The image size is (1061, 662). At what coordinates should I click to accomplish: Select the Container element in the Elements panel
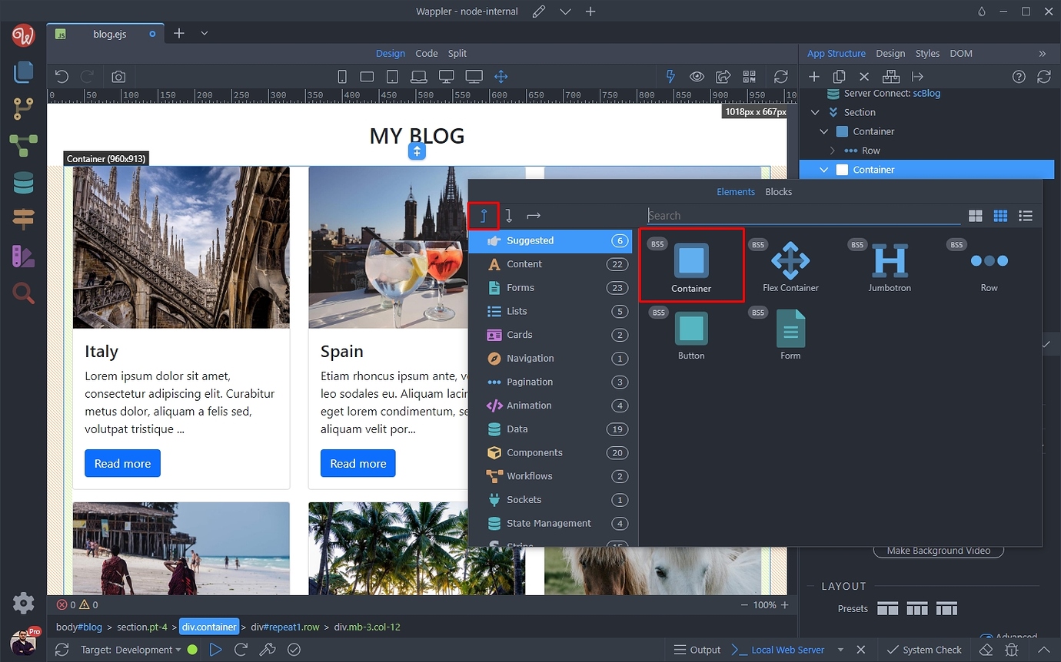tap(690, 264)
